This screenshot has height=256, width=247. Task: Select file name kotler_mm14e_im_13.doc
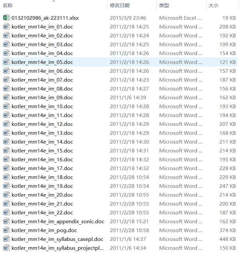(42, 133)
